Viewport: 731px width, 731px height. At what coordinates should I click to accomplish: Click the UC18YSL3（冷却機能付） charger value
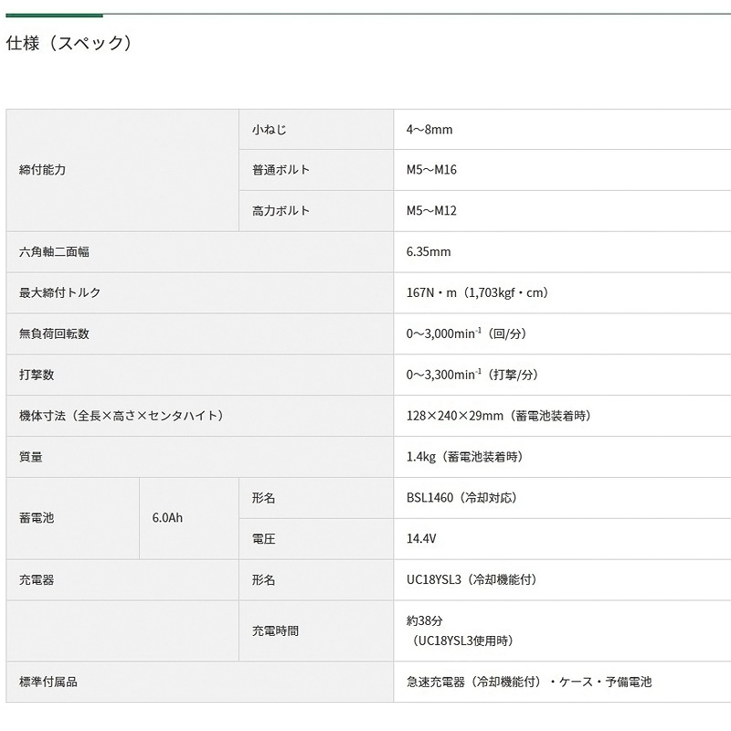click(x=472, y=579)
